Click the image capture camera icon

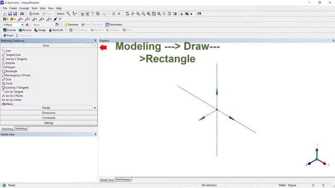(22, 14)
